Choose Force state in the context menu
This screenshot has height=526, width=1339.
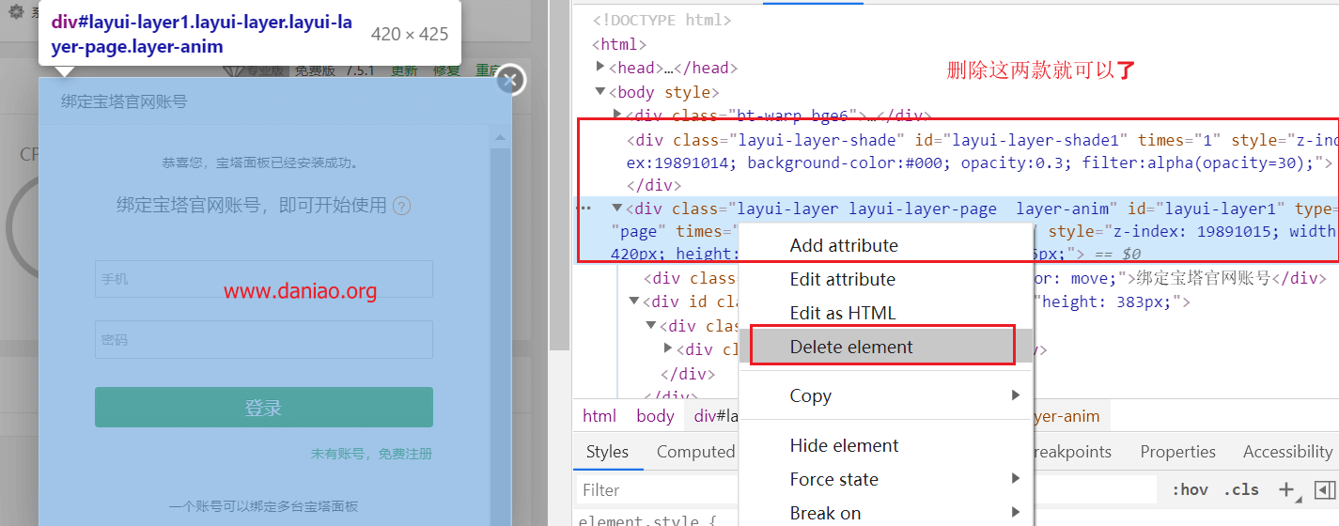pos(833,479)
